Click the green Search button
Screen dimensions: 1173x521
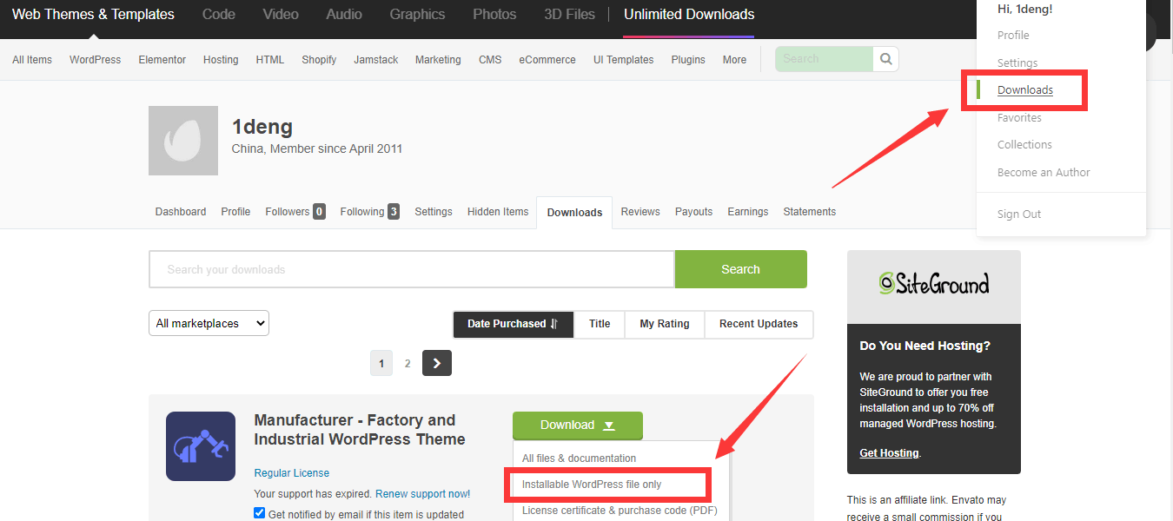pos(740,269)
